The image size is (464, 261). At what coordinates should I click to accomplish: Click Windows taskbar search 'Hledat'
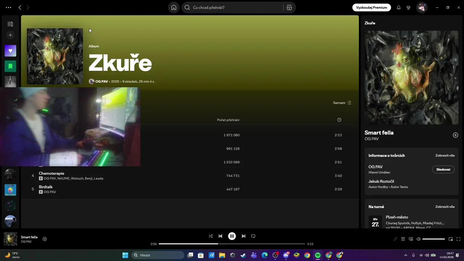[x=158, y=255]
